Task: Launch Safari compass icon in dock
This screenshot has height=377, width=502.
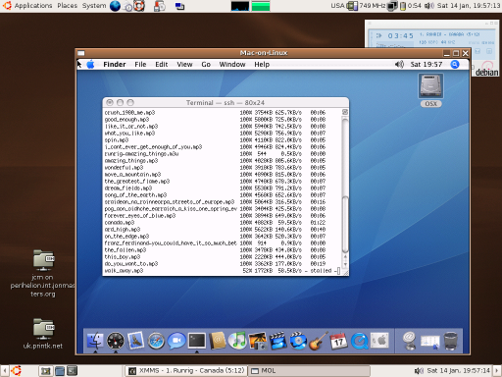Action: click(156, 341)
